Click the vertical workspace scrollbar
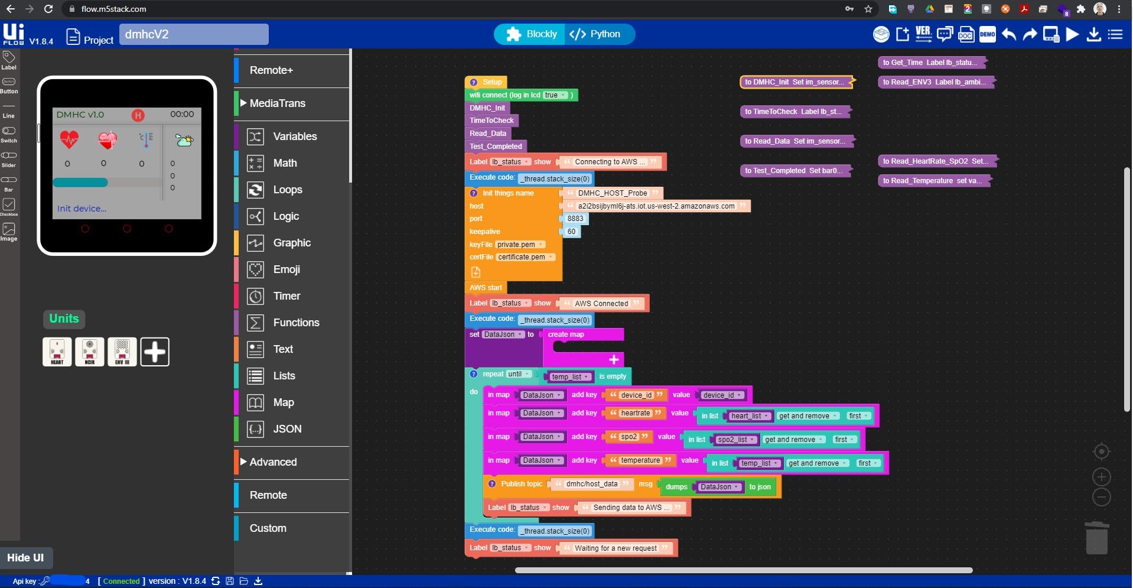The height and width of the screenshot is (588, 1133). point(1127,290)
